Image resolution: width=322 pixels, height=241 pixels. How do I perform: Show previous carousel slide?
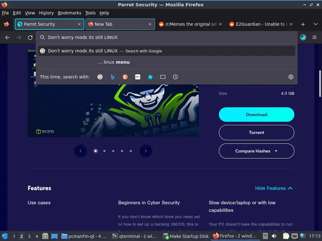[80, 151]
